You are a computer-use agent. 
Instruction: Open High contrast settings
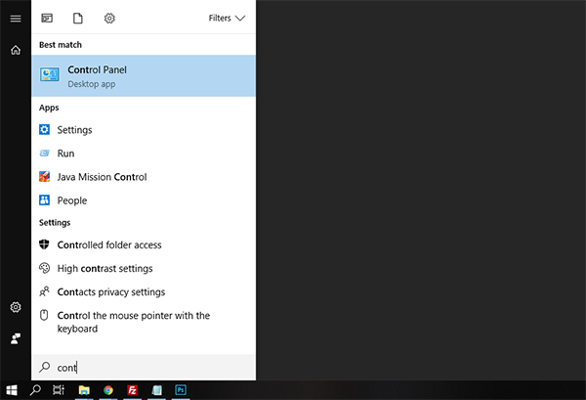144,268
